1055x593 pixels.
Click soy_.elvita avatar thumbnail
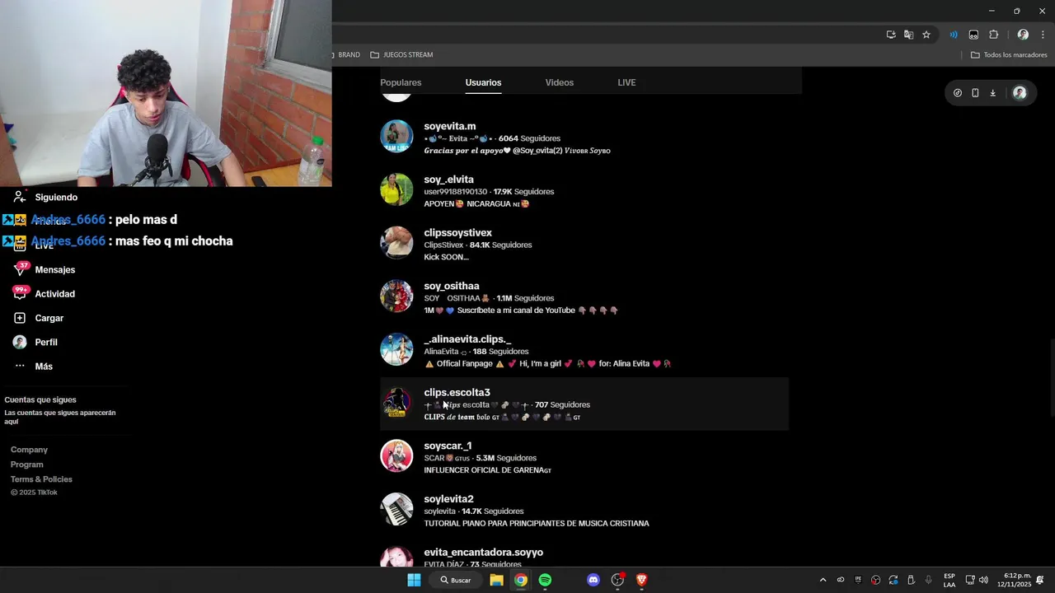(x=396, y=189)
